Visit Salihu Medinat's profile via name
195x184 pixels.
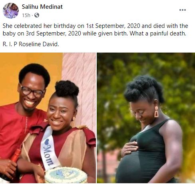[x=42, y=7]
